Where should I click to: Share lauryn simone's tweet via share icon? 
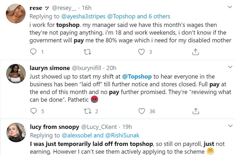click(x=196, y=111)
